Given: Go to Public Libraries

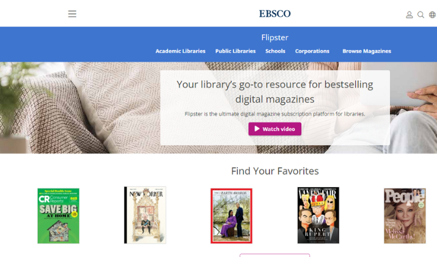Looking at the screenshot, I should click(x=235, y=51).
